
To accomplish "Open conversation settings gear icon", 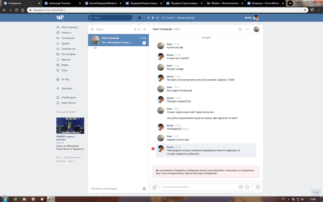I will coord(144,189).
